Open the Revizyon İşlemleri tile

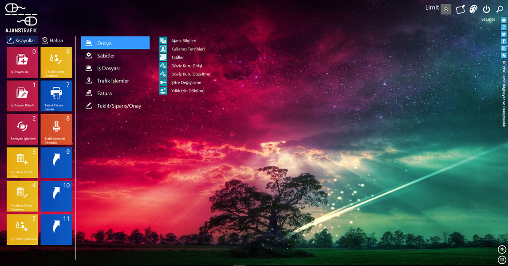[22, 129]
